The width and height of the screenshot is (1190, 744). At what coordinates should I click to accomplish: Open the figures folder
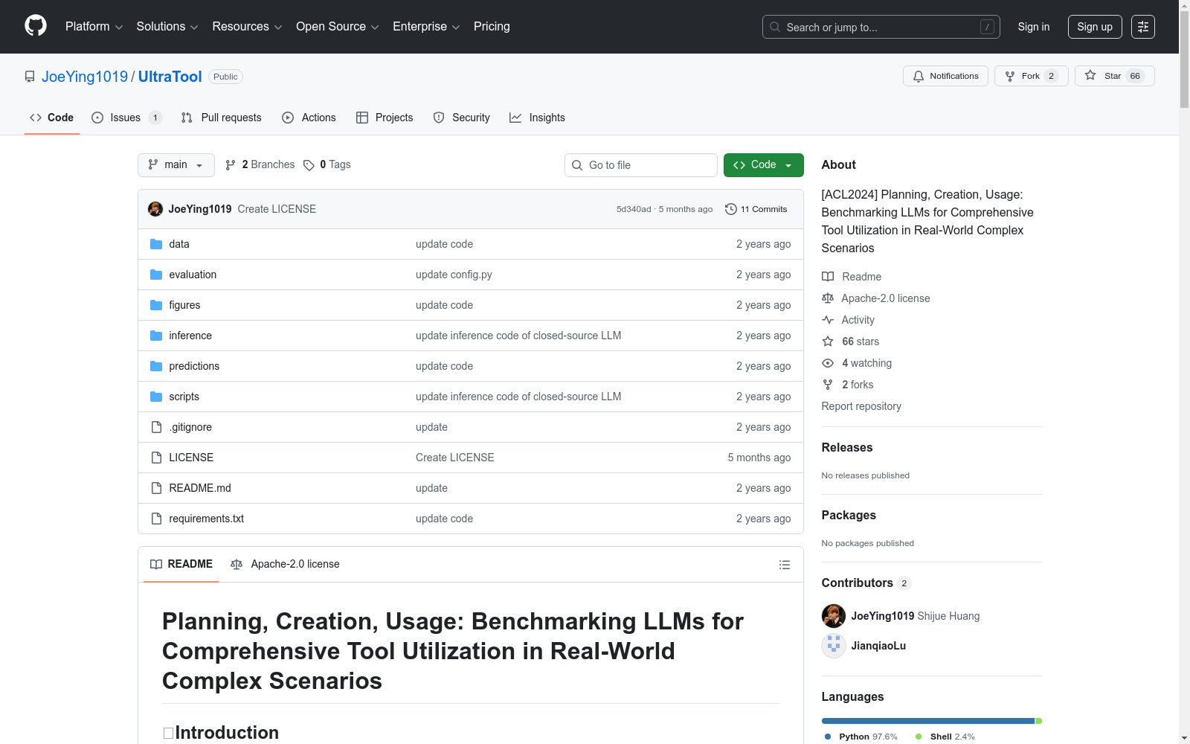pyautogui.click(x=184, y=305)
